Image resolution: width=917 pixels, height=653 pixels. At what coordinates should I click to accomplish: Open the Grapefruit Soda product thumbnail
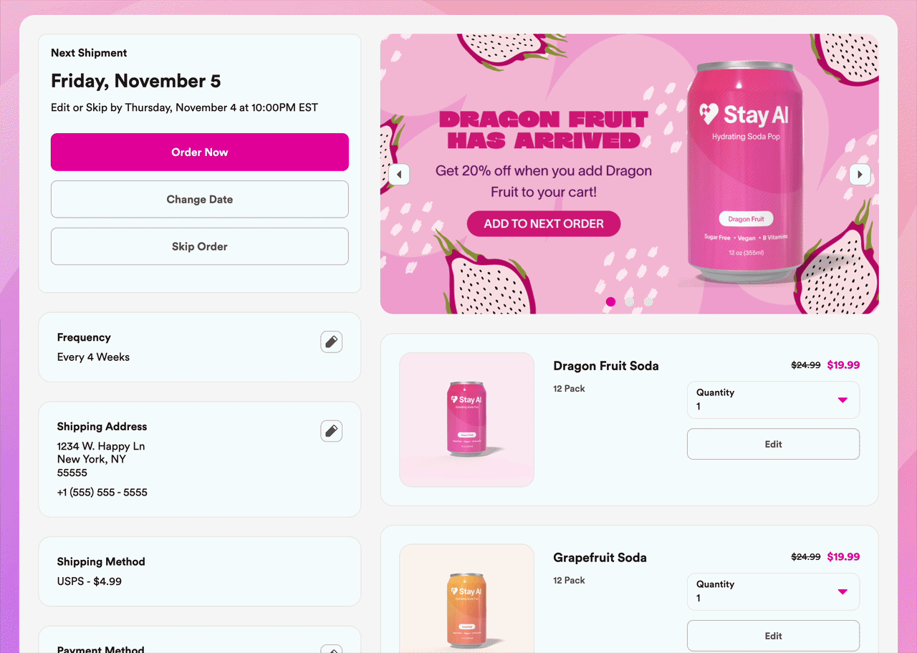coord(467,599)
